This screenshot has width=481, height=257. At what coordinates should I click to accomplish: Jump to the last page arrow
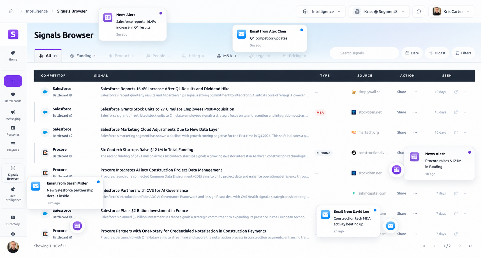[x=470, y=246]
